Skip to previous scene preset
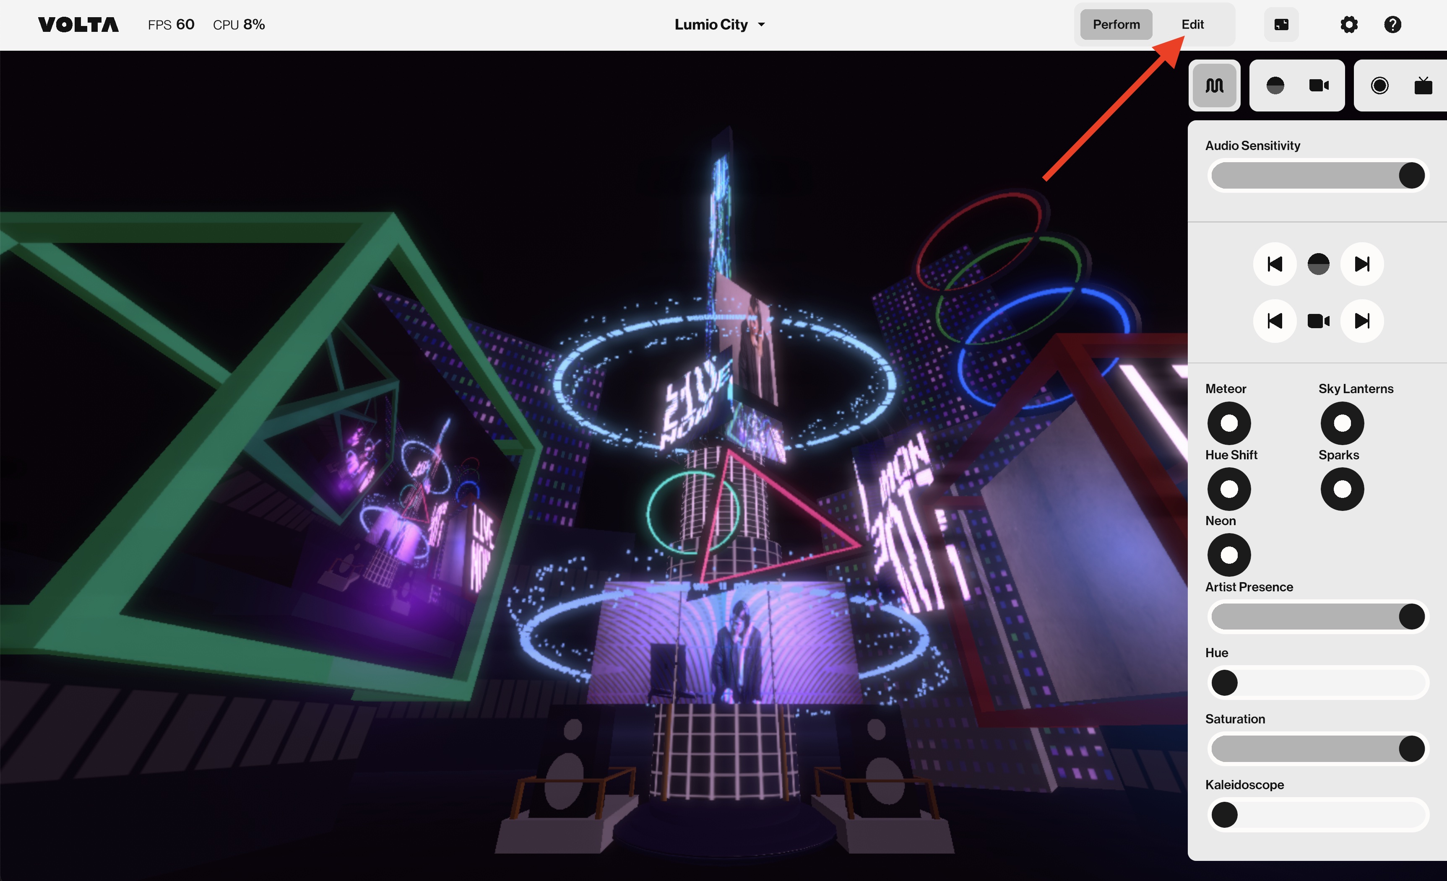Viewport: 1447px width, 881px height. coord(1274,264)
